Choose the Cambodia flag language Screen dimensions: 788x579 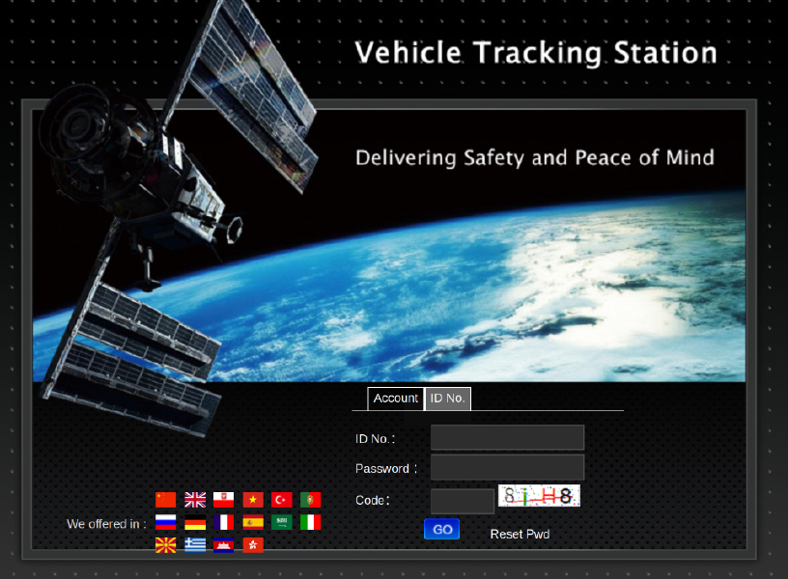tap(223, 545)
